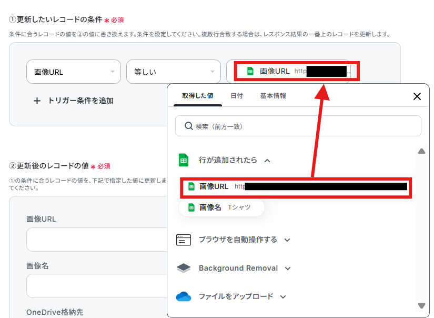Select the 画像URL value in the list
The height and width of the screenshot is (318, 434).
[x=296, y=186]
